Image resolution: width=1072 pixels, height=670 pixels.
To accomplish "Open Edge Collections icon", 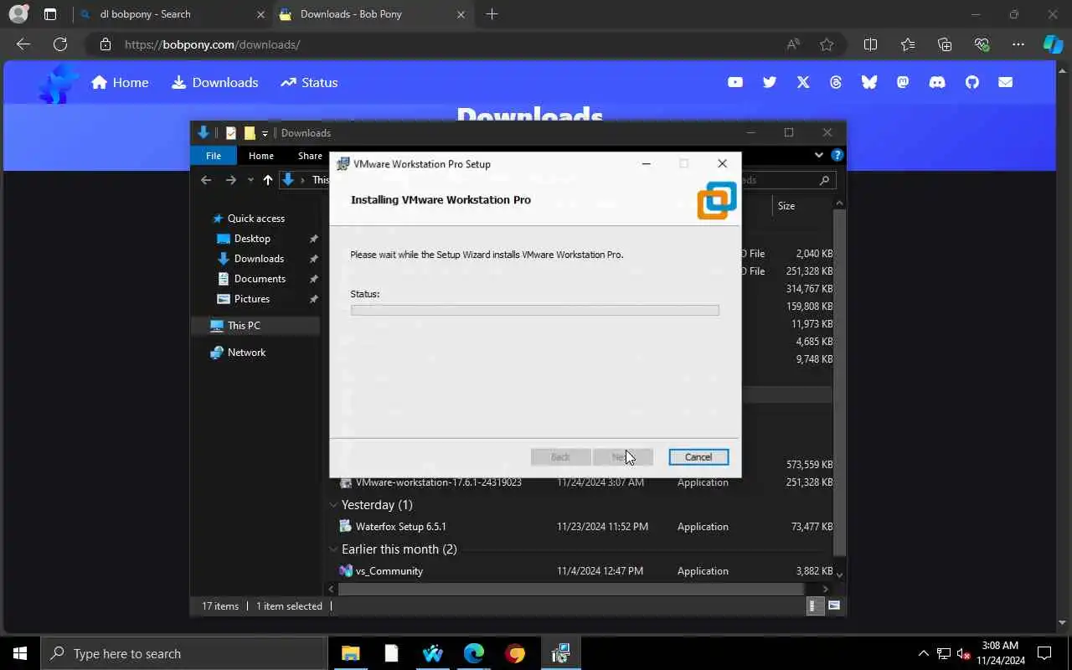I will (945, 44).
